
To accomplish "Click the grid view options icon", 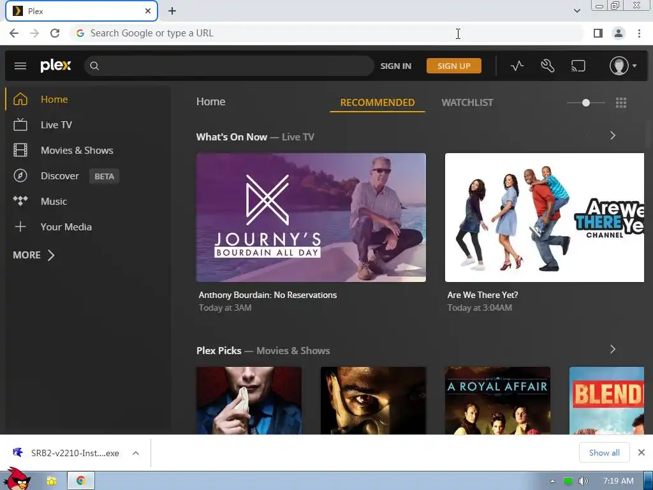I will 621,103.
